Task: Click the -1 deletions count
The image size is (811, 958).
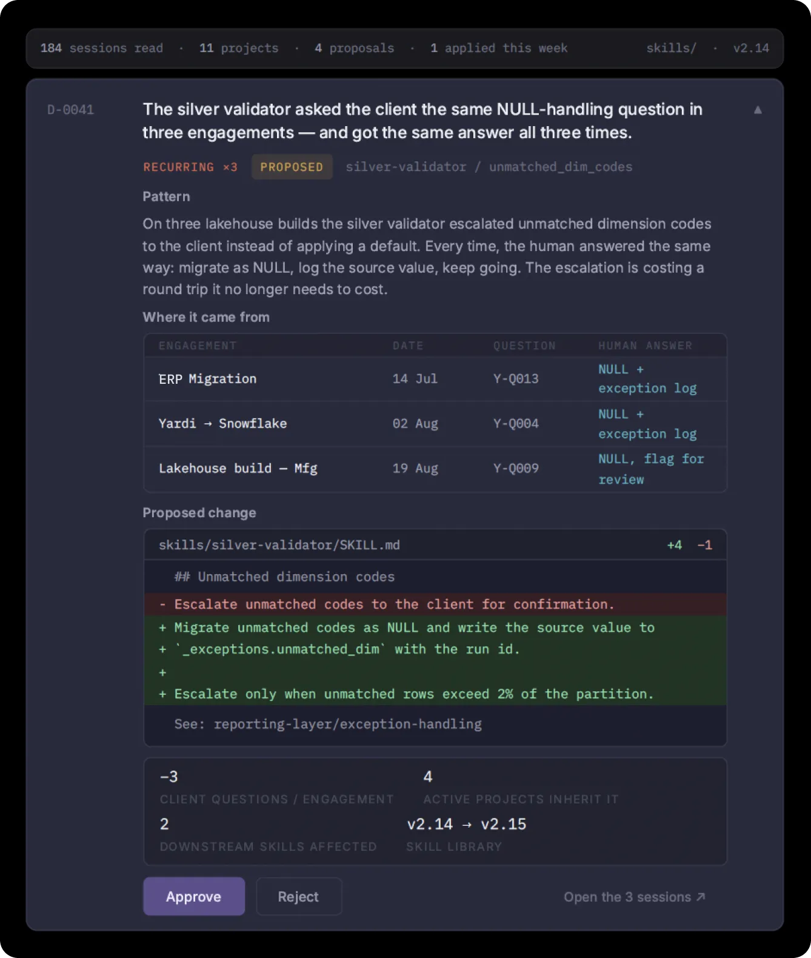Action: pos(704,545)
